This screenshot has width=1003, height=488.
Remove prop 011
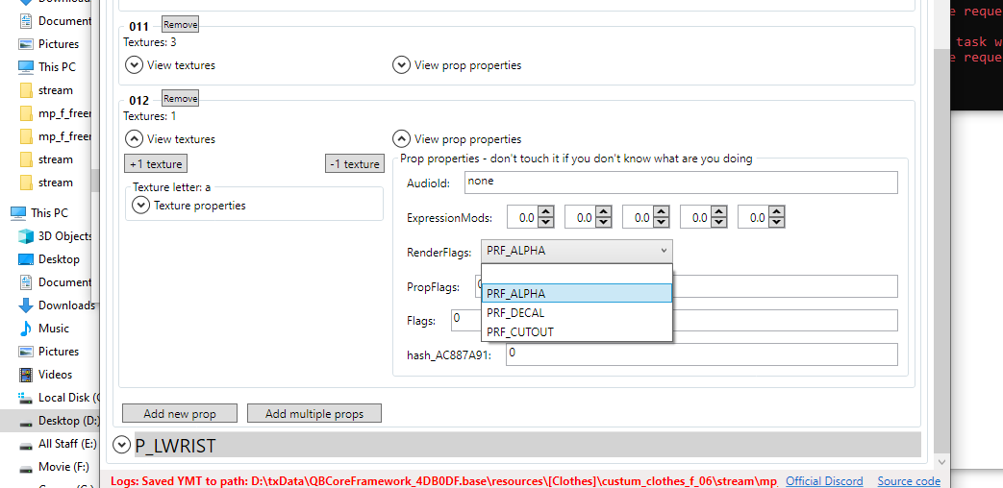click(x=180, y=25)
